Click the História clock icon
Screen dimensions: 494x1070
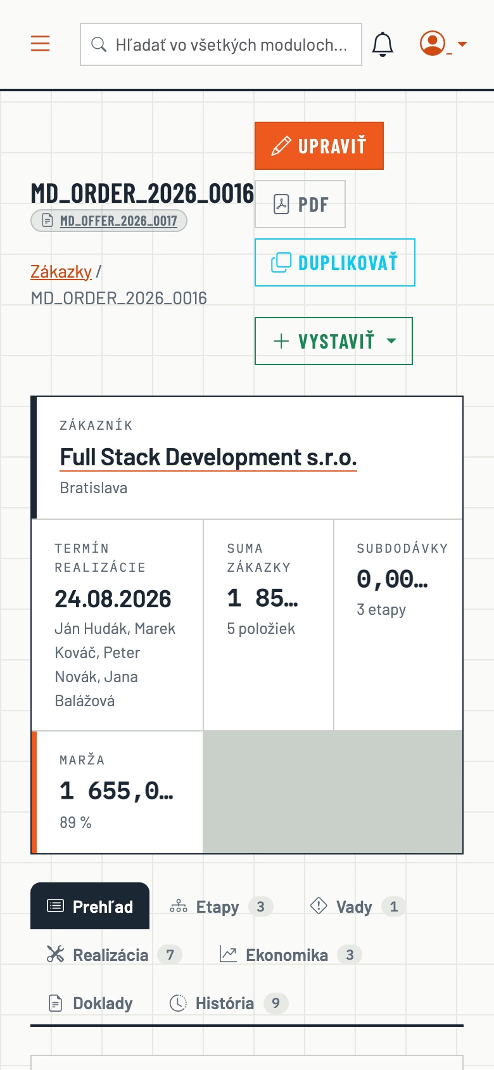(x=178, y=1003)
